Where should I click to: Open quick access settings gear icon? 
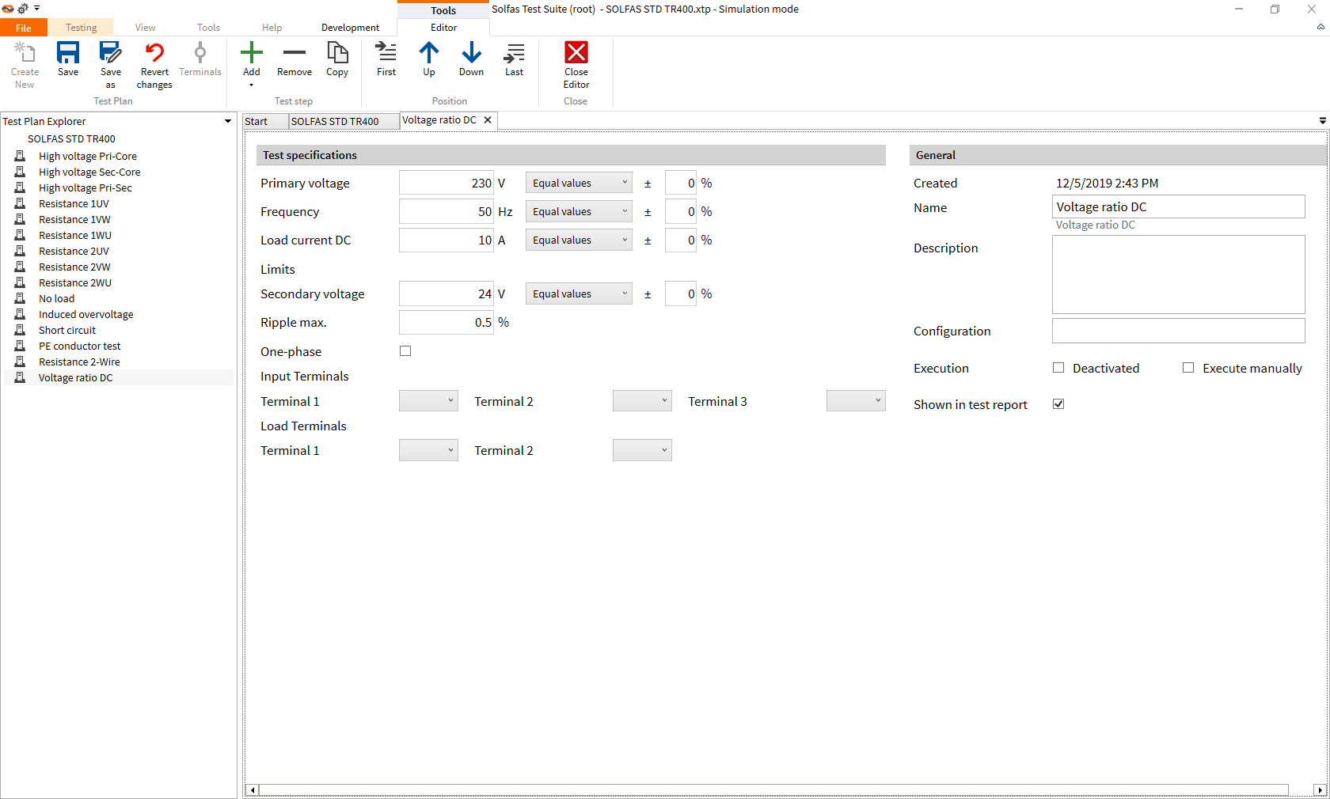pos(23,9)
